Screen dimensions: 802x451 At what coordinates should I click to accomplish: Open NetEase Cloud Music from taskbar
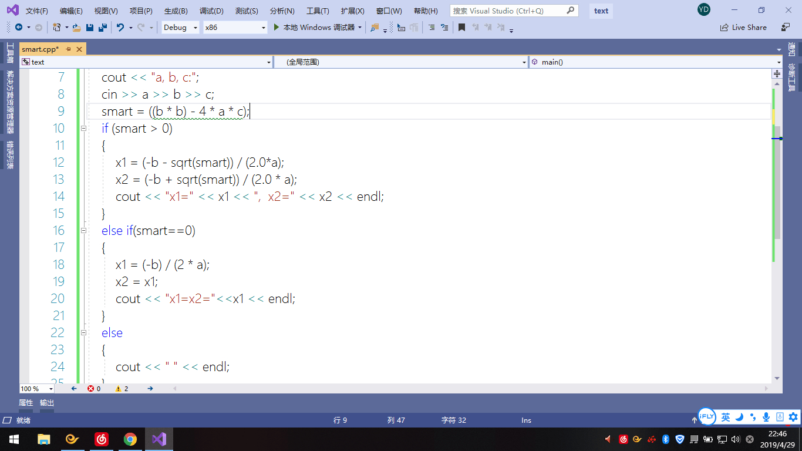(x=102, y=439)
